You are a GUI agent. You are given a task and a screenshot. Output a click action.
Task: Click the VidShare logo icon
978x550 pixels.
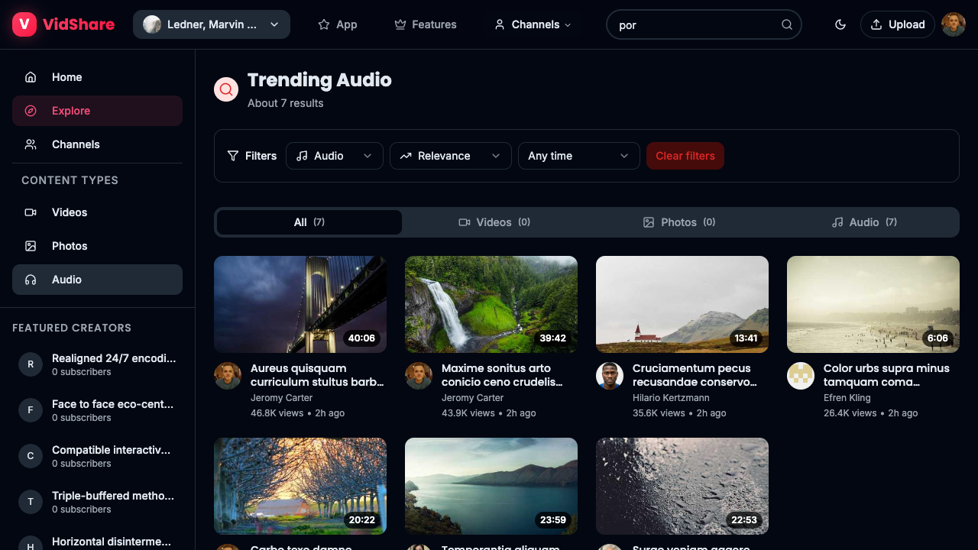24,24
